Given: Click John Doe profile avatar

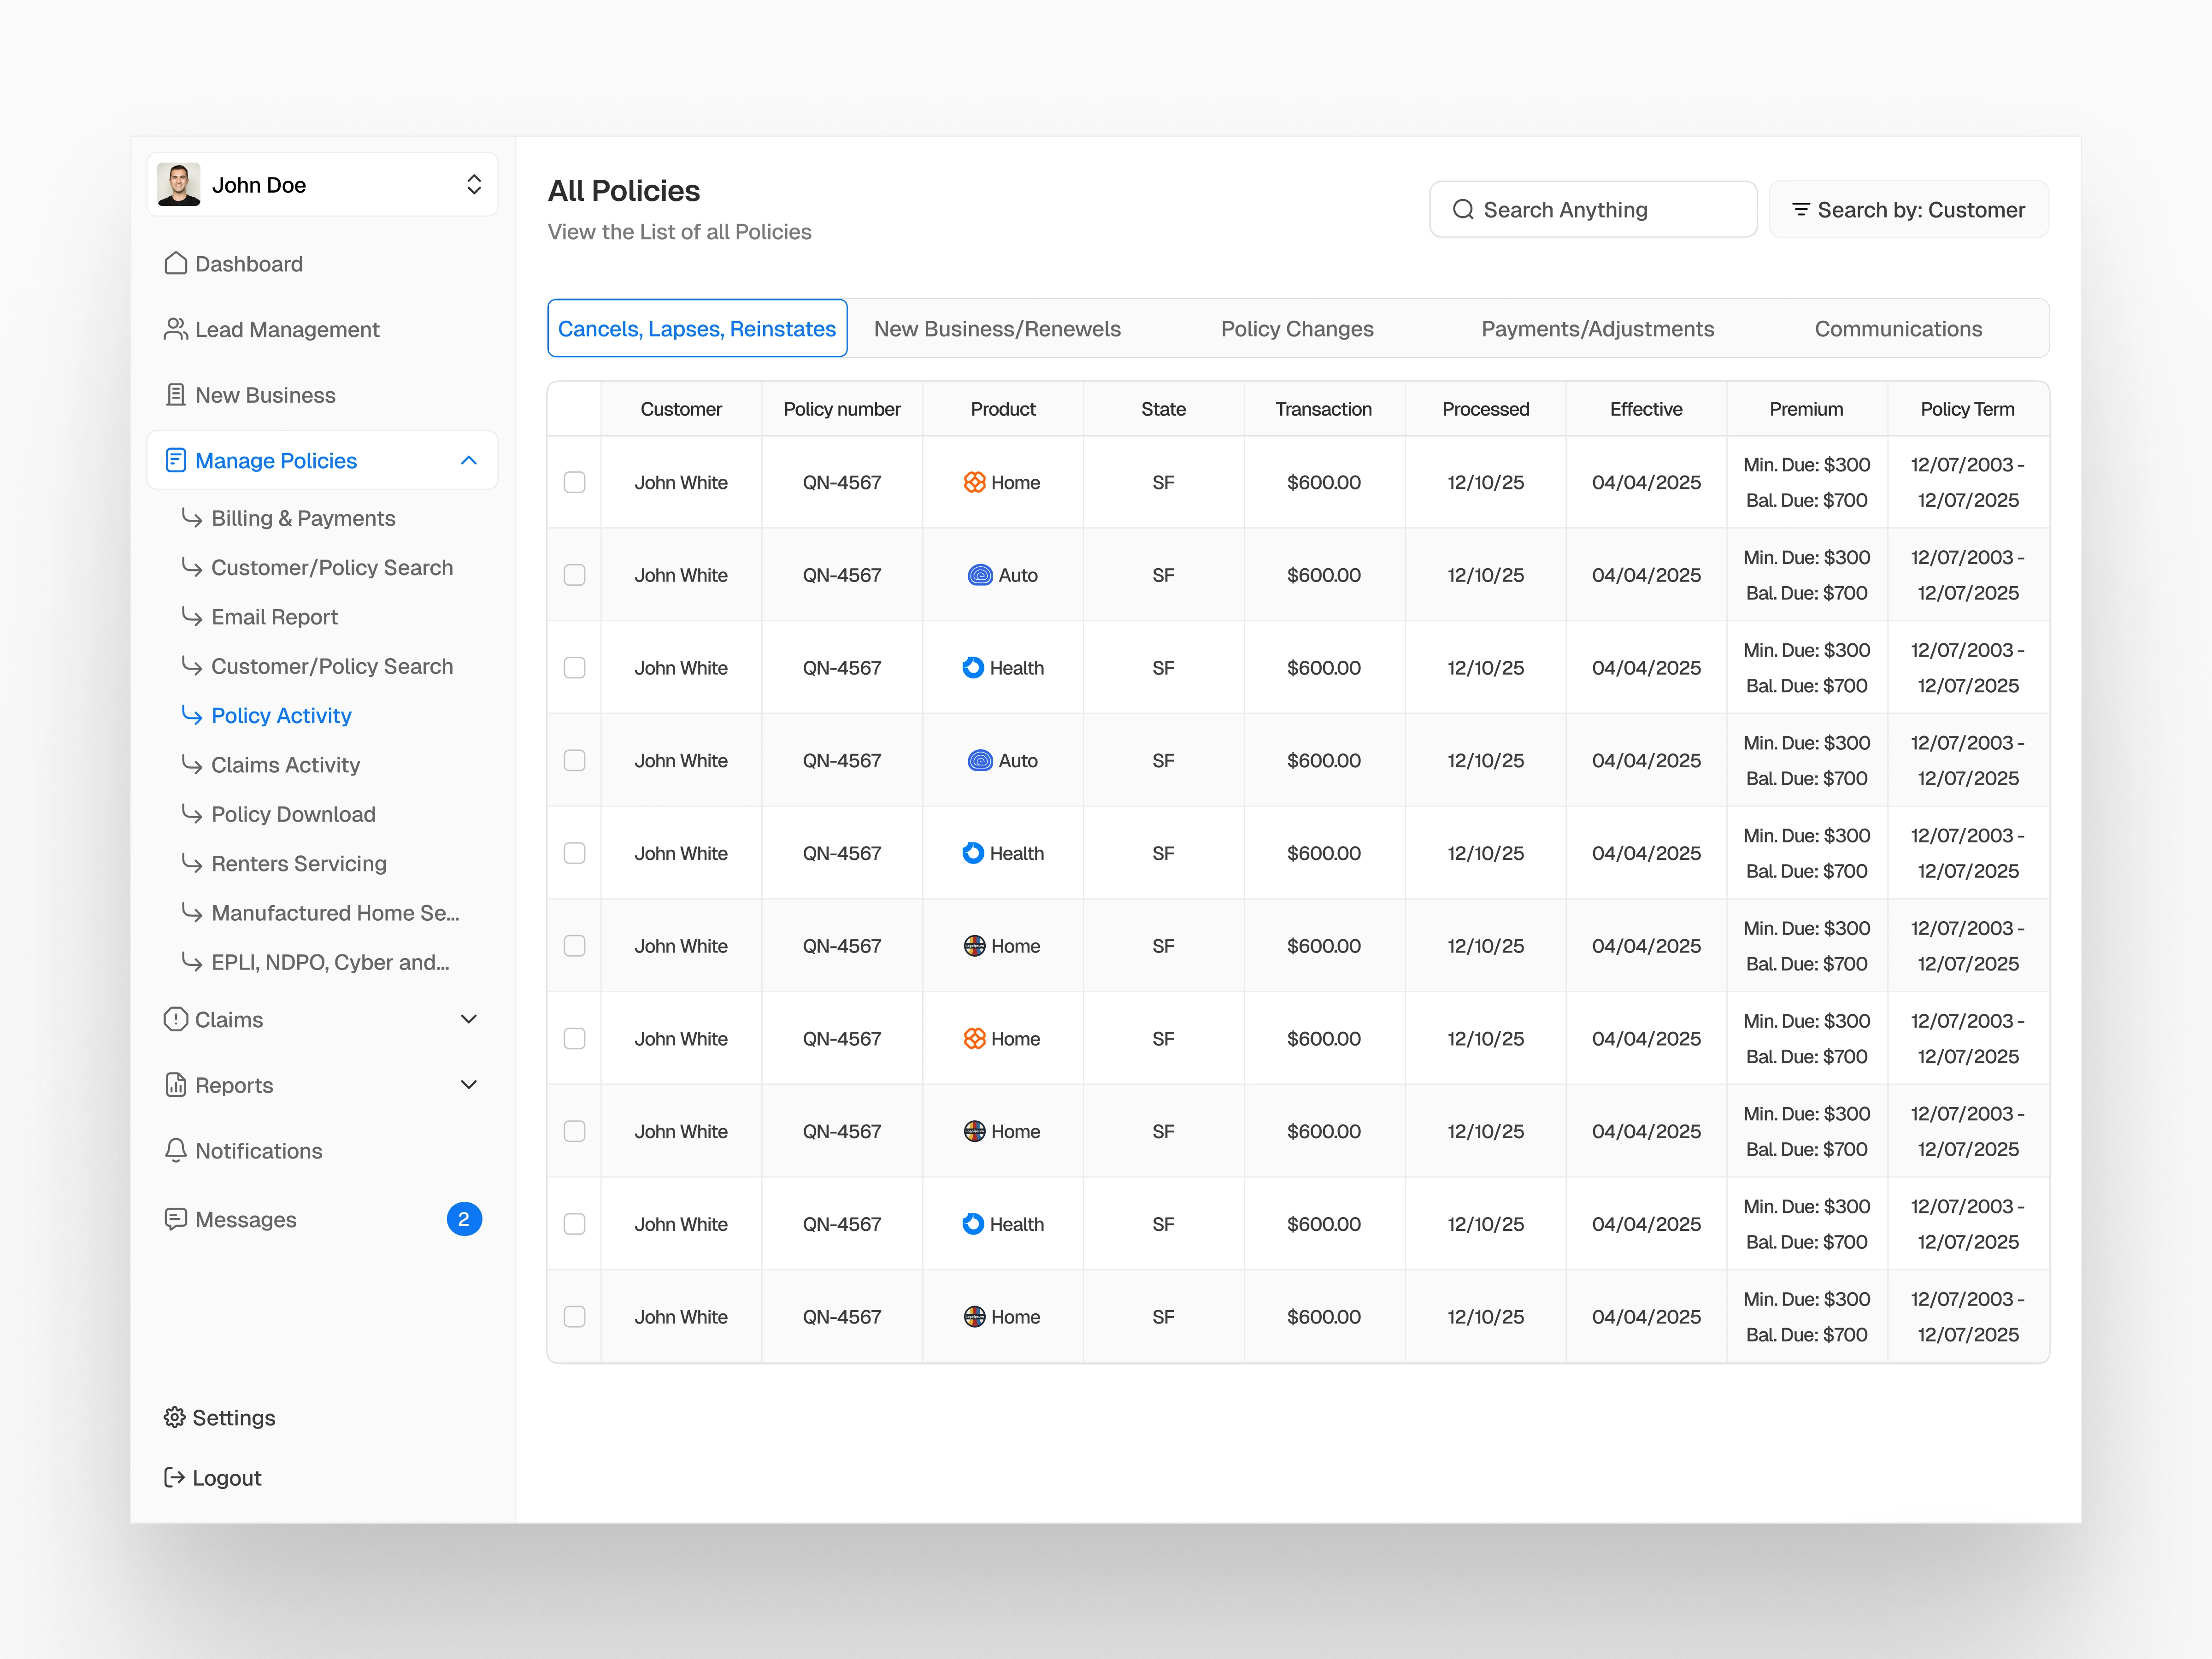Looking at the screenshot, I should click(179, 185).
